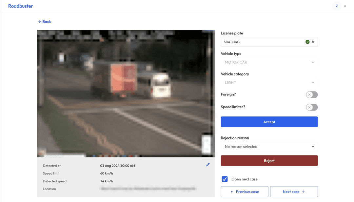354x202 pixels.
Task: Uncheck the Open next case checkbox
Action: [225, 179]
